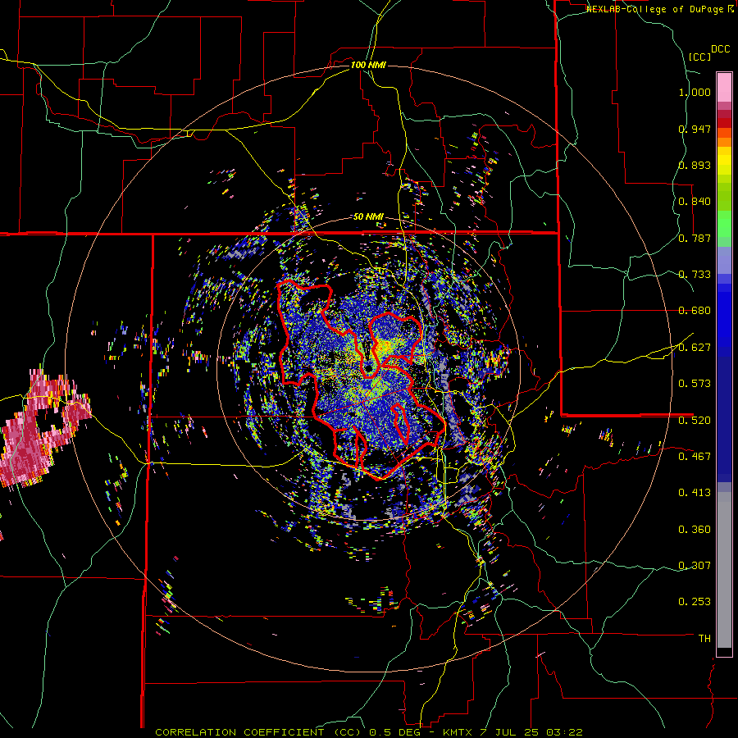Click the 0.840 legend value

pyautogui.click(x=695, y=202)
